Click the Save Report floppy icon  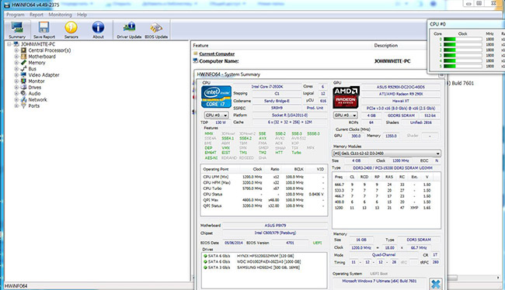(44, 27)
